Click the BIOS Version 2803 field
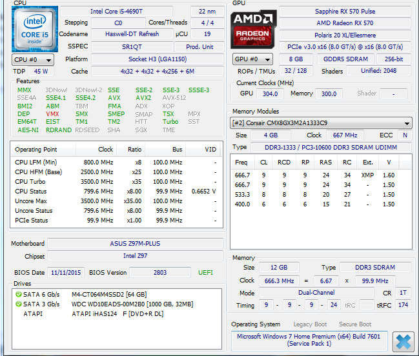The width and height of the screenshot is (419, 356). point(160,272)
